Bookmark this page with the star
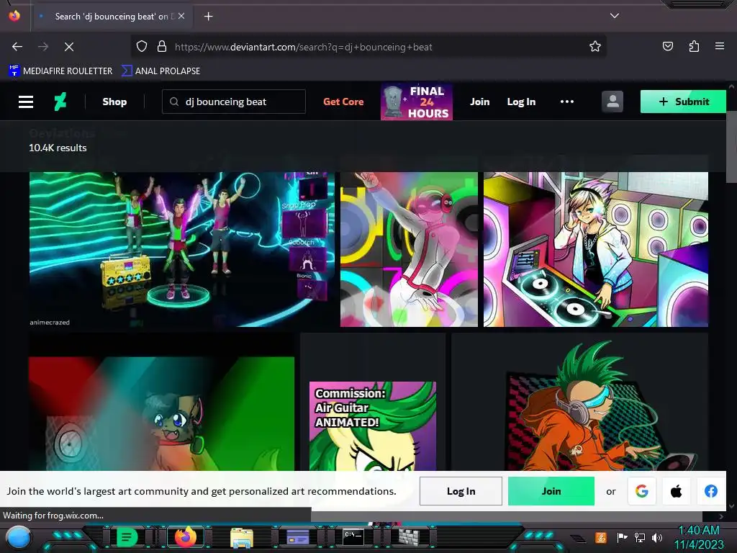The image size is (737, 553). (595, 47)
